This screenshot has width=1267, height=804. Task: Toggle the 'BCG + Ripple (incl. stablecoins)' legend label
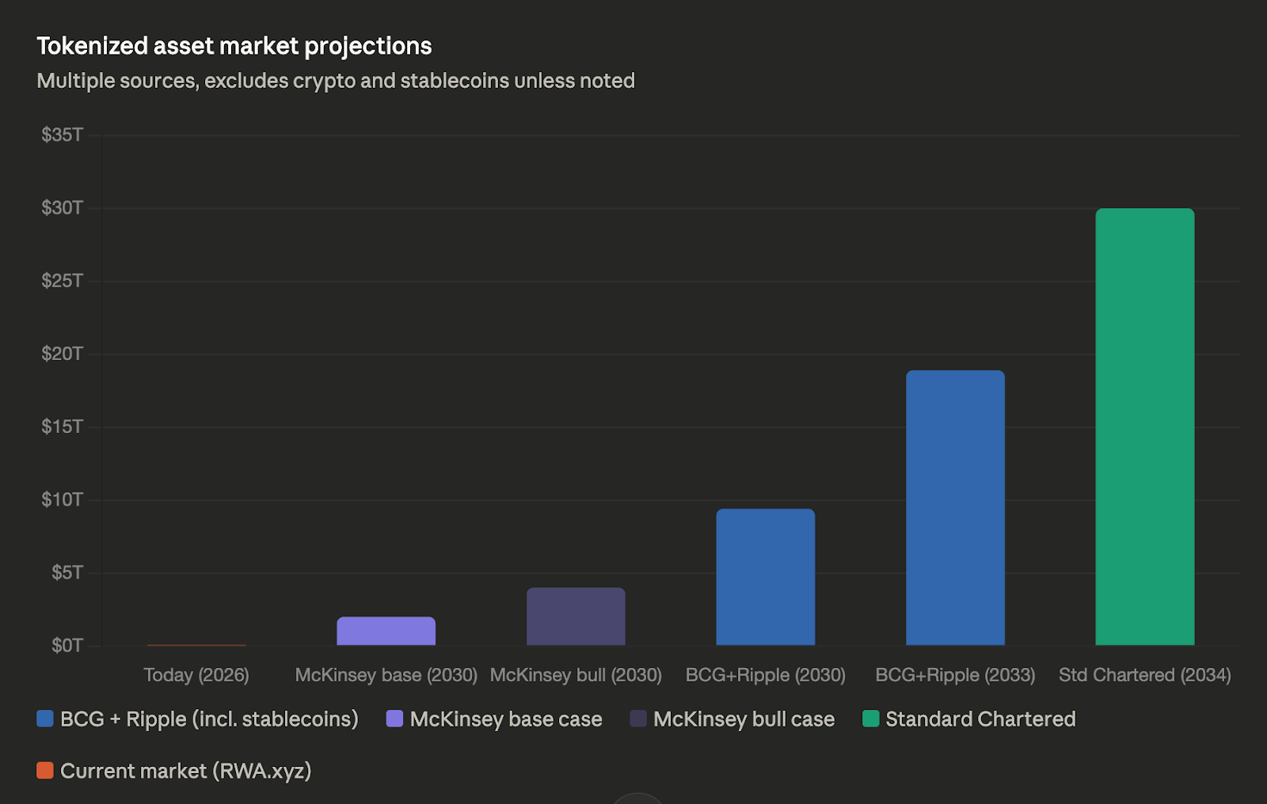[209, 719]
